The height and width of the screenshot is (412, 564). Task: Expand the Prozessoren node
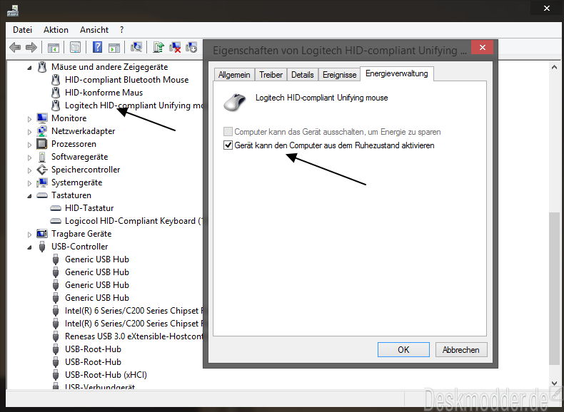point(29,145)
